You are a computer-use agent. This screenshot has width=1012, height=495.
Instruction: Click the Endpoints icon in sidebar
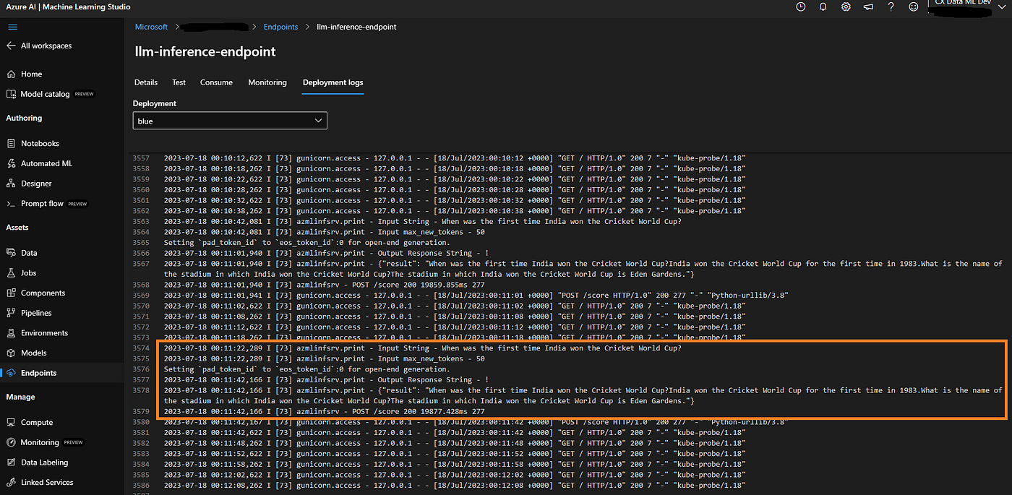point(11,373)
